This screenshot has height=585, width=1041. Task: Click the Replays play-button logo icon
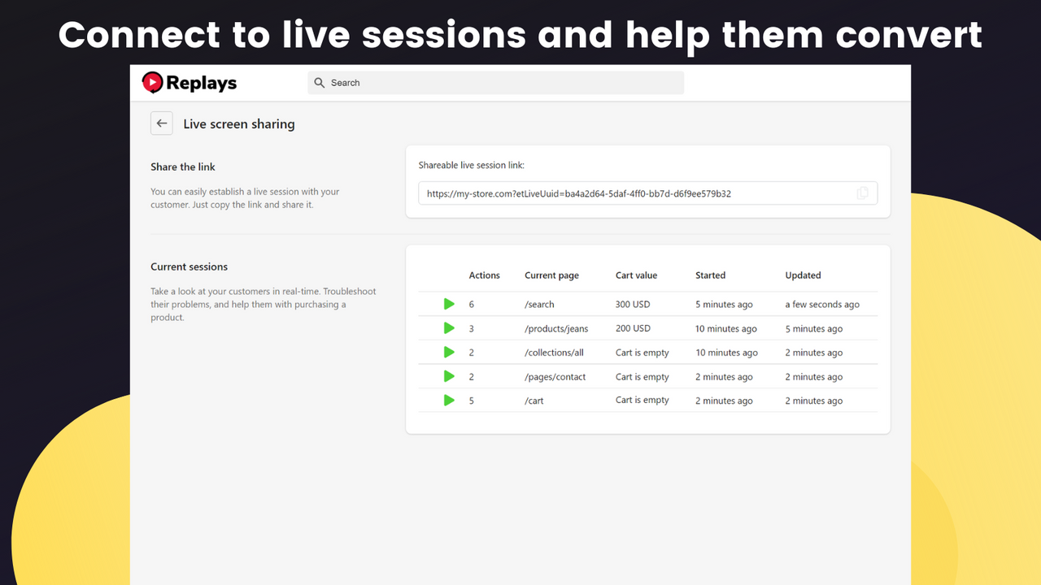point(153,82)
